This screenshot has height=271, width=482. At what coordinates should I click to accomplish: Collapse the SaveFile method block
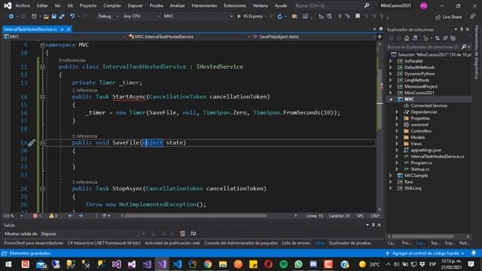click(x=42, y=142)
